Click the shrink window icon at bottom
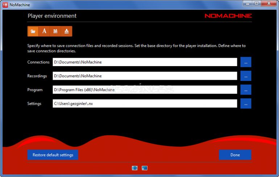The width and height of the screenshot is (279, 177). [x=145, y=168]
